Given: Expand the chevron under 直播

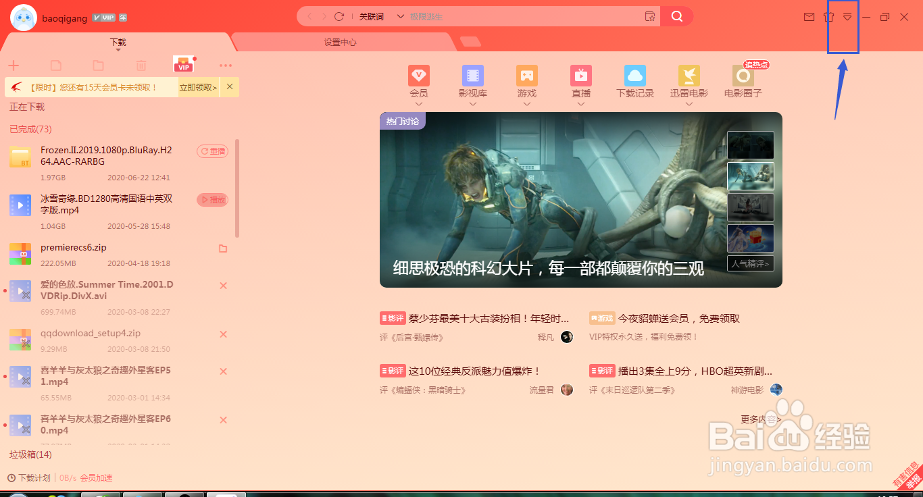Looking at the screenshot, I should click(581, 104).
